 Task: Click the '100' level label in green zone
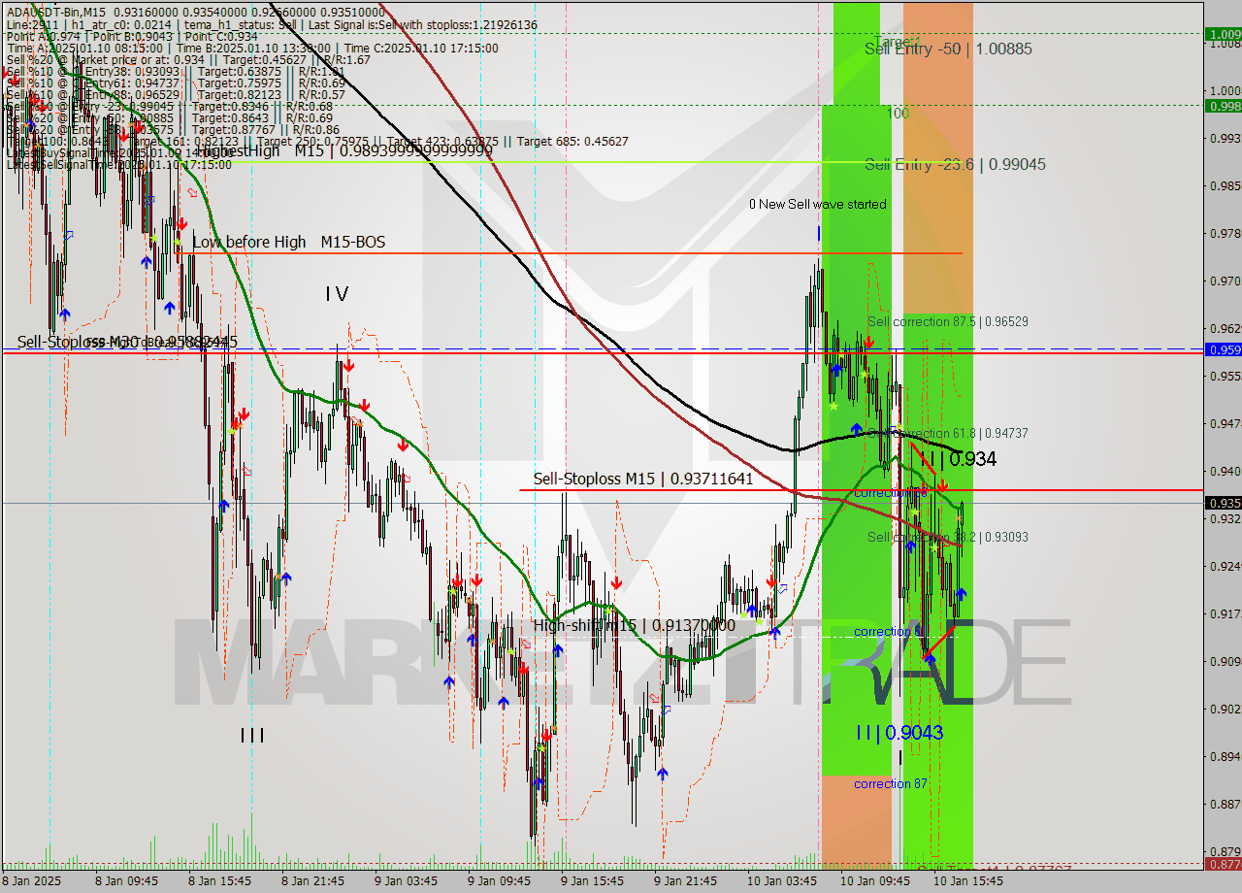[898, 114]
